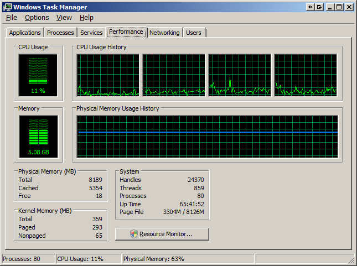
Task: Show the Users tab
Action: point(194,33)
